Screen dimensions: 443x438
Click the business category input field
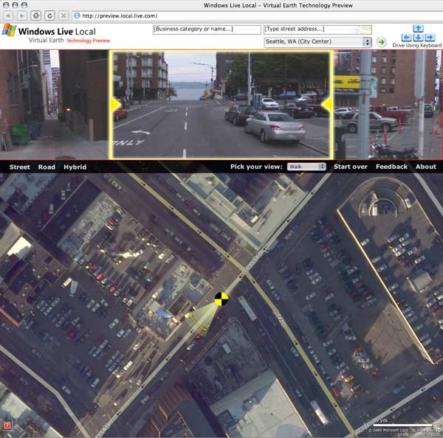[206, 29]
